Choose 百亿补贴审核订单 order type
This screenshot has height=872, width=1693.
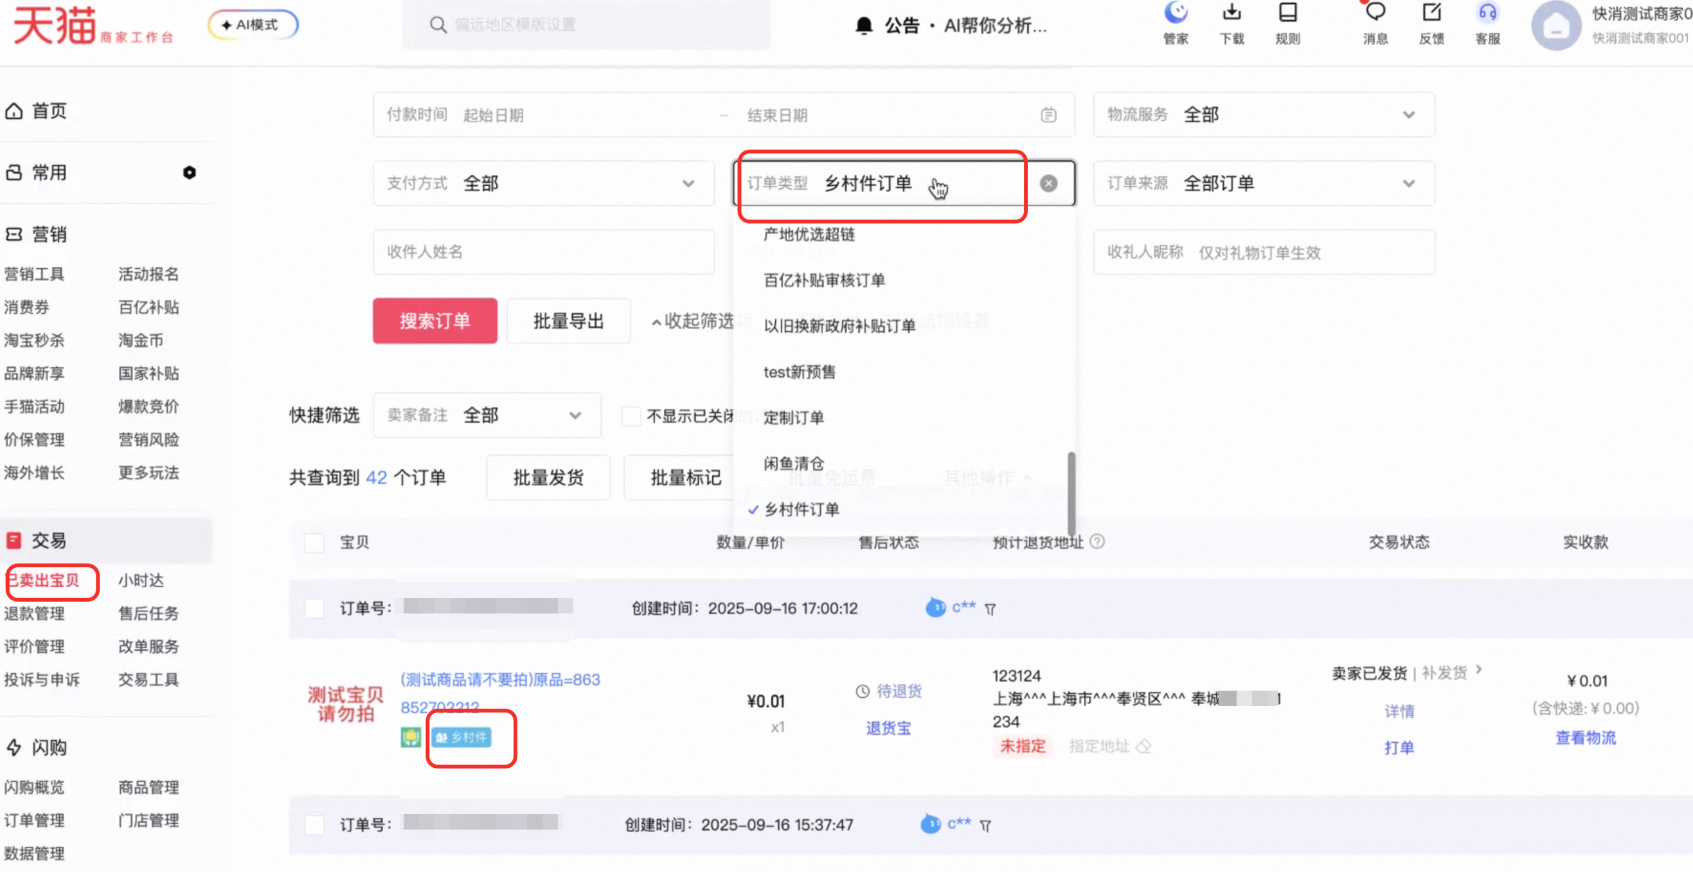click(x=824, y=280)
